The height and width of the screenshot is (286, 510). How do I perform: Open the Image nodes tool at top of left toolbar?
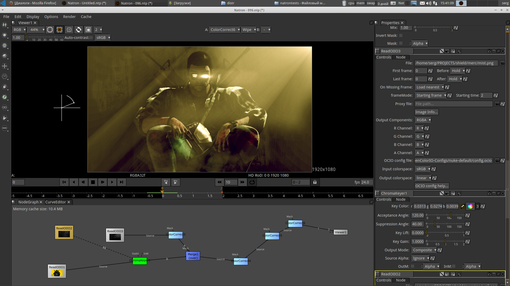pos(5,25)
